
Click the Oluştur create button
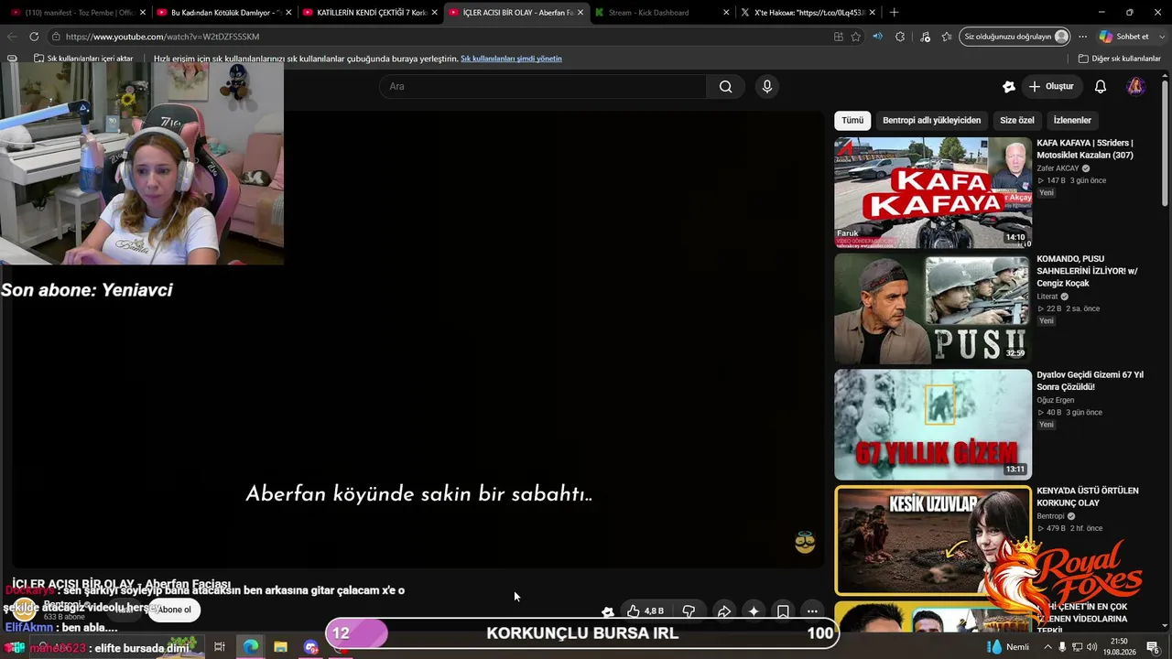(x=1051, y=87)
